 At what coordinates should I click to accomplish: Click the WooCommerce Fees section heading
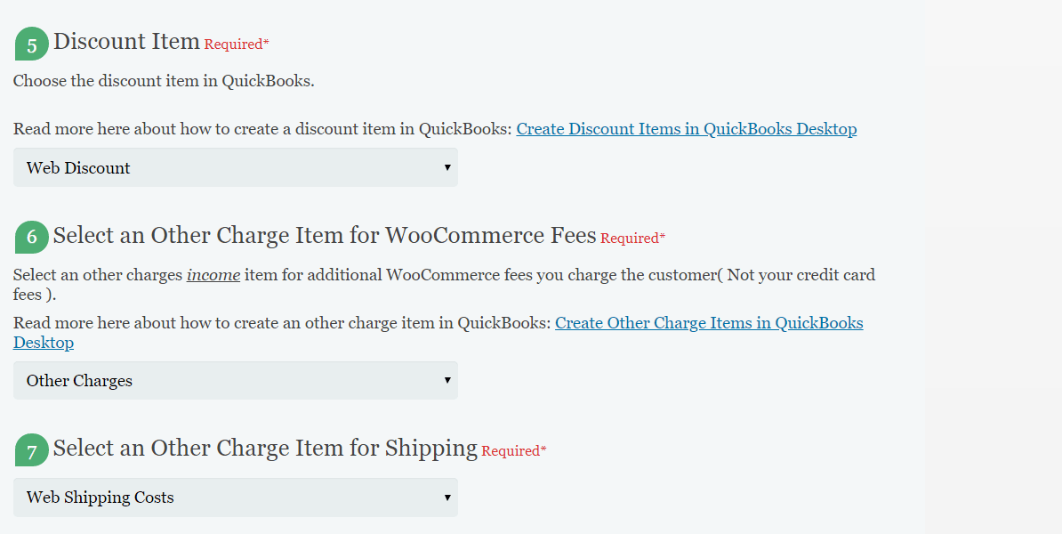[325, 235]
